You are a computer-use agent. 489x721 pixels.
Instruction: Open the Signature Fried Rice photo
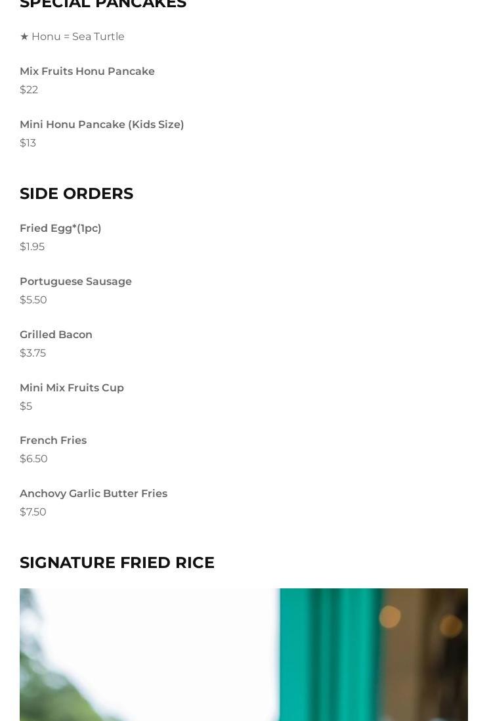click(244, 655)
